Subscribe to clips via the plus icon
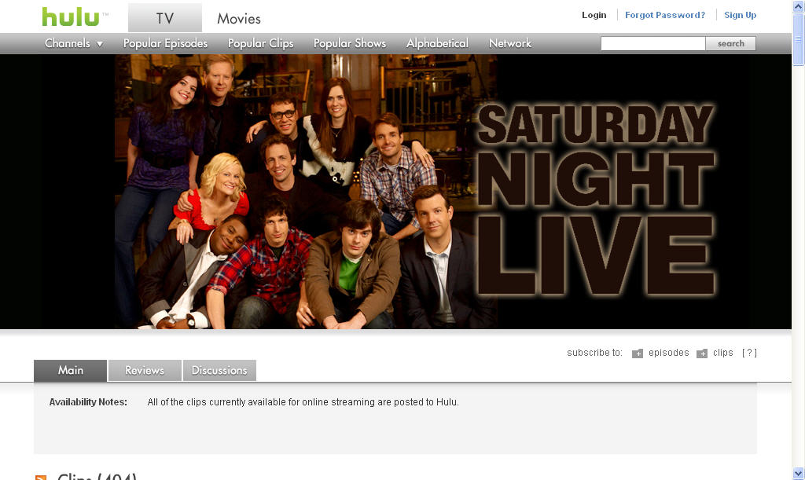 pyautogui.click(x=702, y=353)
